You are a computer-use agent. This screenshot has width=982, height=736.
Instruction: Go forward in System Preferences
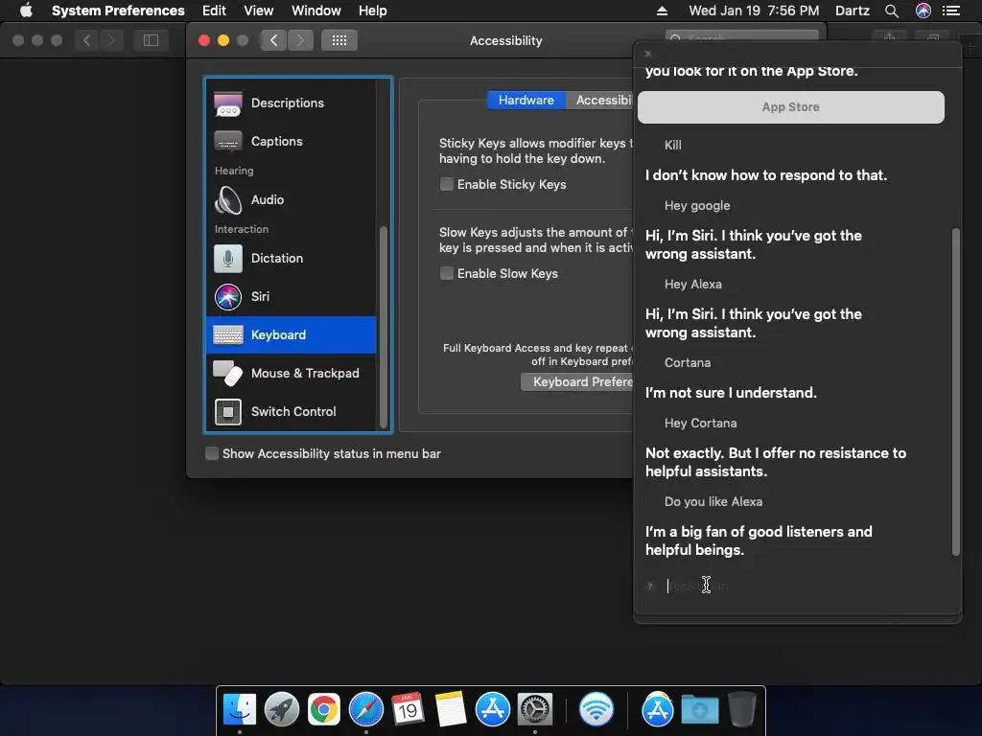(300, 40)
